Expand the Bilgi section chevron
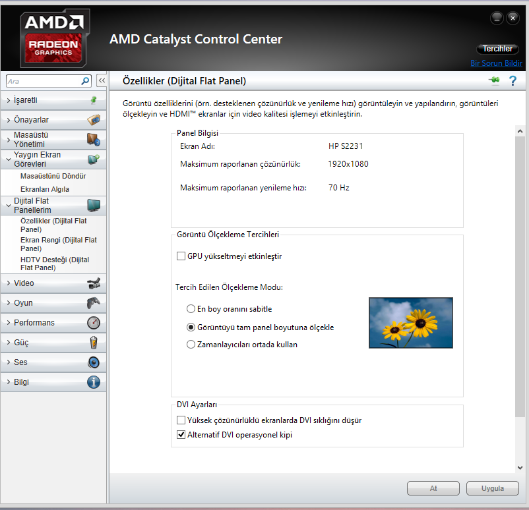 coord(9,382)
